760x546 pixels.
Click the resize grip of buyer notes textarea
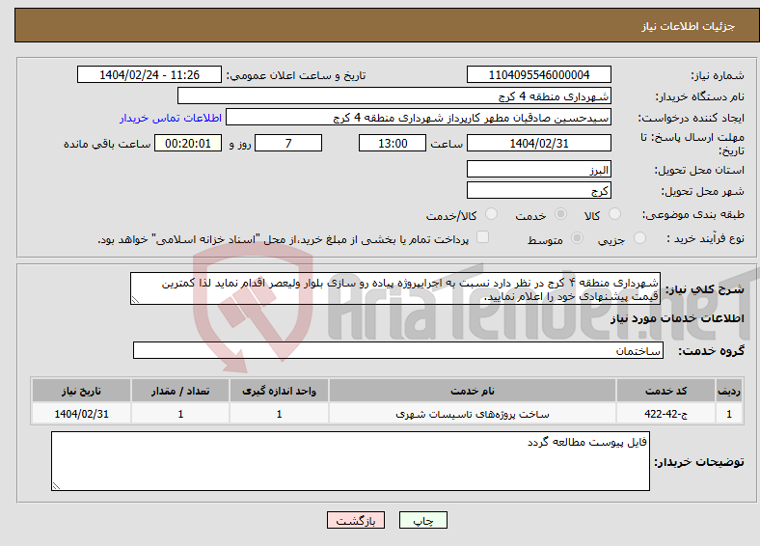point(56,486)
